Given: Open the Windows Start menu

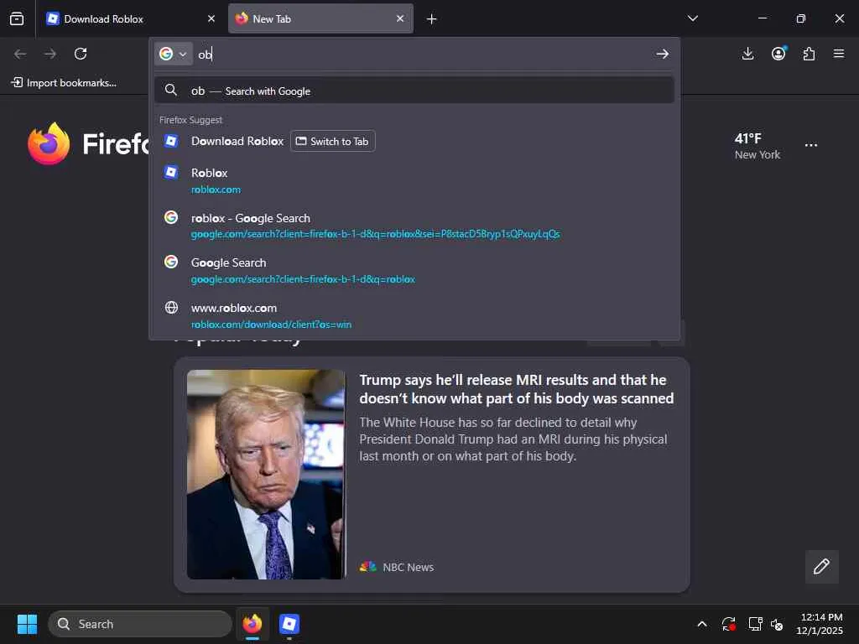Looking at the screenshot, I should point(27,624).
